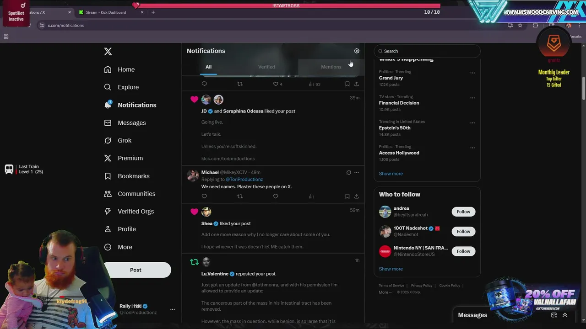Image resolution: width=586 pixels, height=329 pixels.
Task: Open account menu dots by Rally
Action: click(x=173, y=309)
